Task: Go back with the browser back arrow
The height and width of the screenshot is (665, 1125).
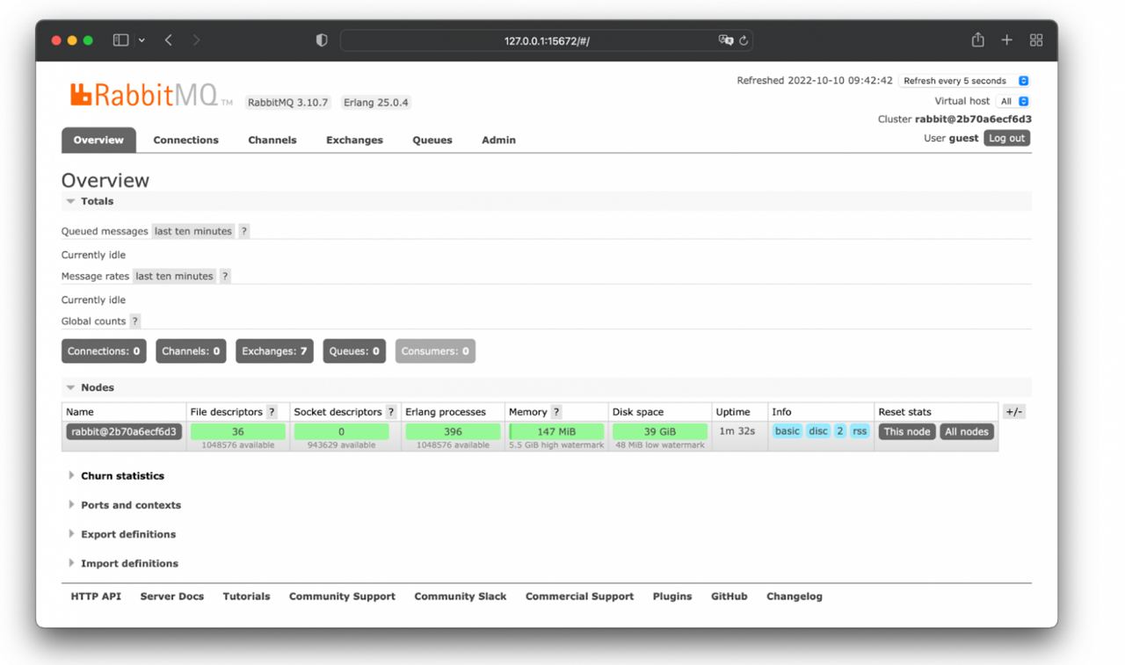Action: (168, 40)
